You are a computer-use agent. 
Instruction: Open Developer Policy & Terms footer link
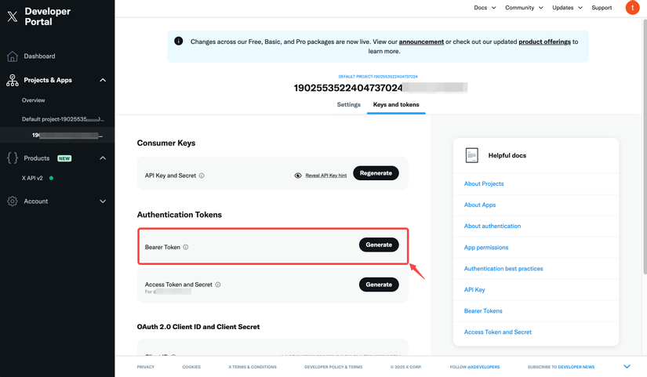pyautogui.click(x=333, y=367)
